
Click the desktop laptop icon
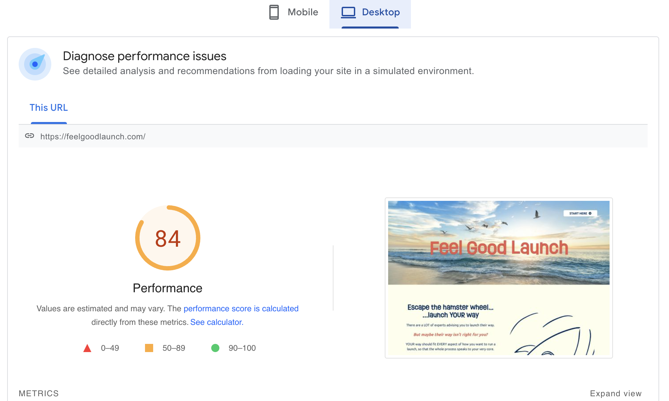tap(348, 12)
